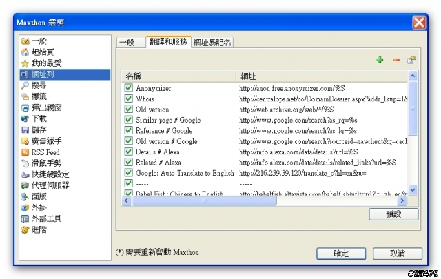The image size is (441, 279).
Task: Click the 名稱 column header
Action: tap(178, 76)
